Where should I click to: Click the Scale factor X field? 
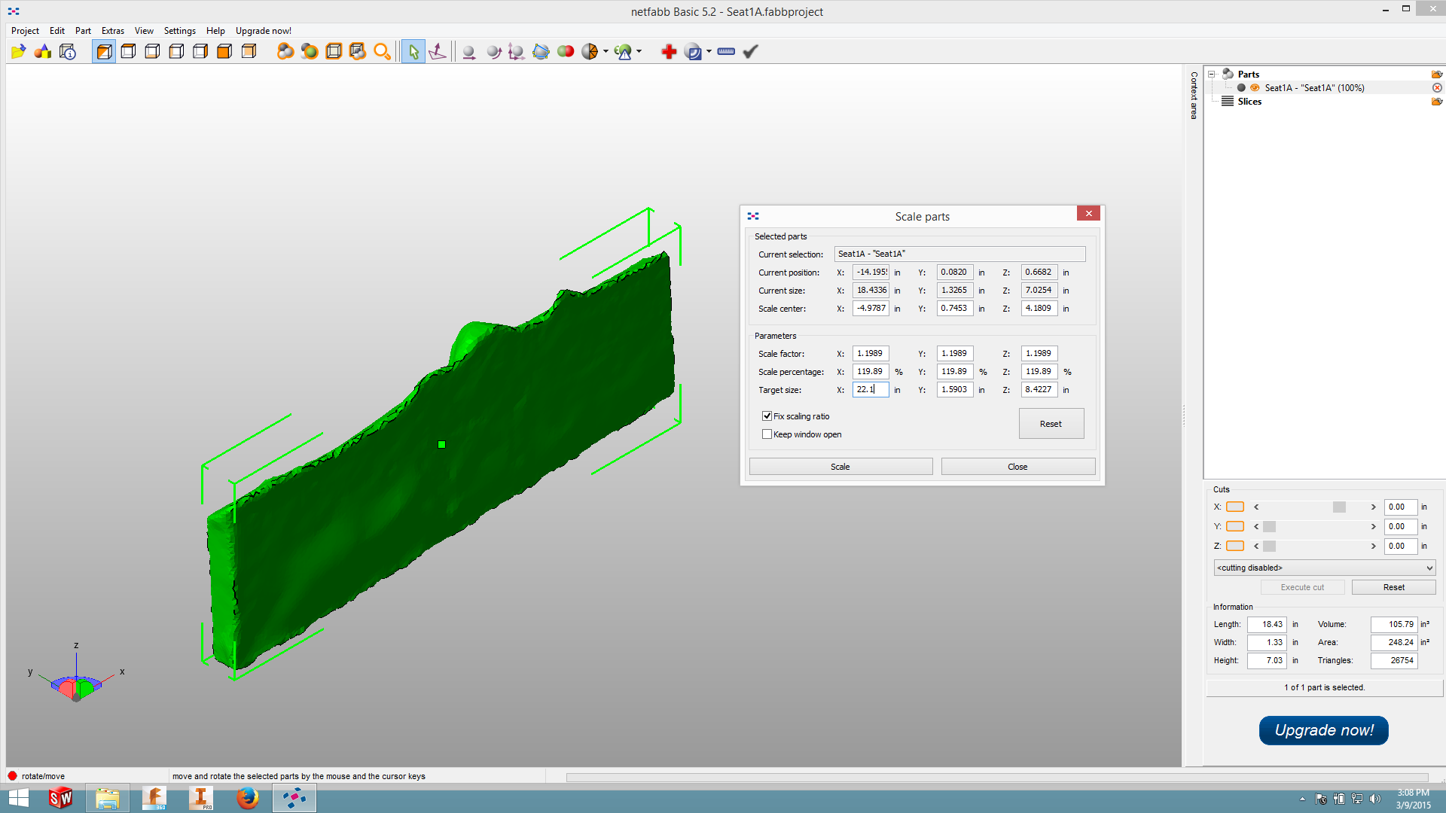click(x=871, y=353)
